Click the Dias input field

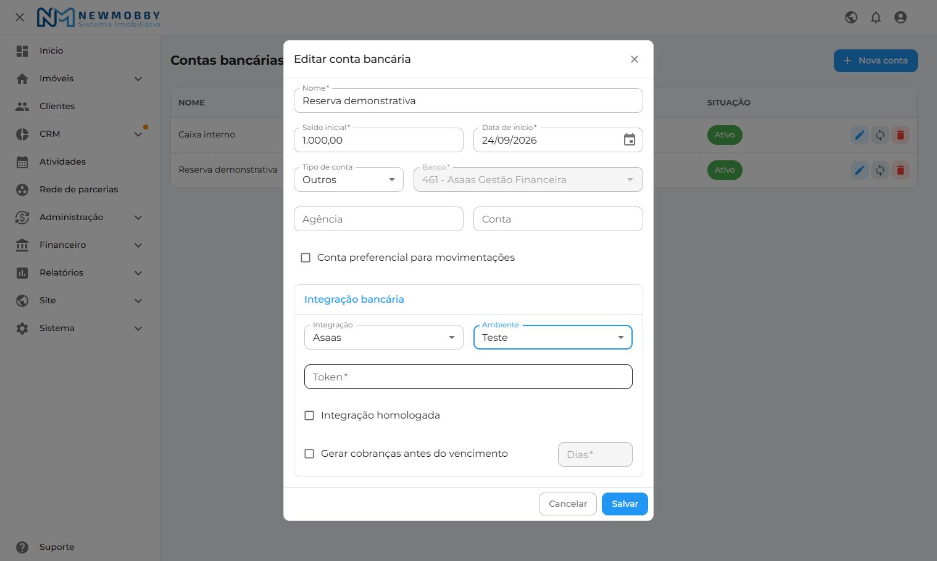[x=595, y=454]
